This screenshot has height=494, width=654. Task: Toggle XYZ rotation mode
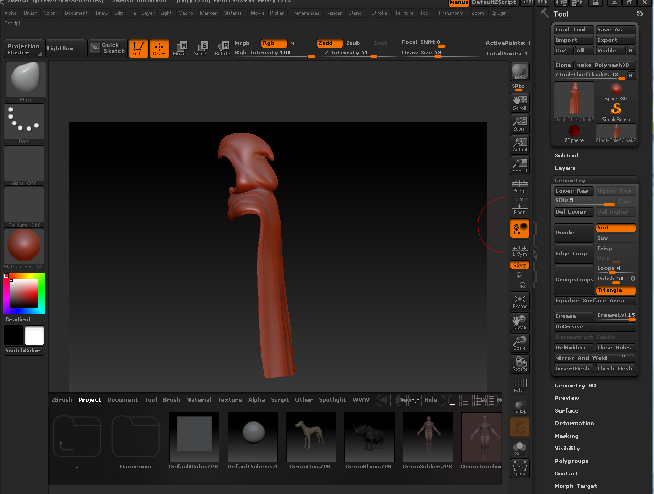(x=519, y=265)
